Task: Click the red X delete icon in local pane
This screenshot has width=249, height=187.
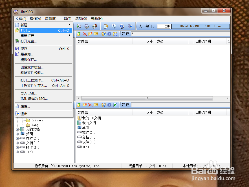Action: point(90,105)
